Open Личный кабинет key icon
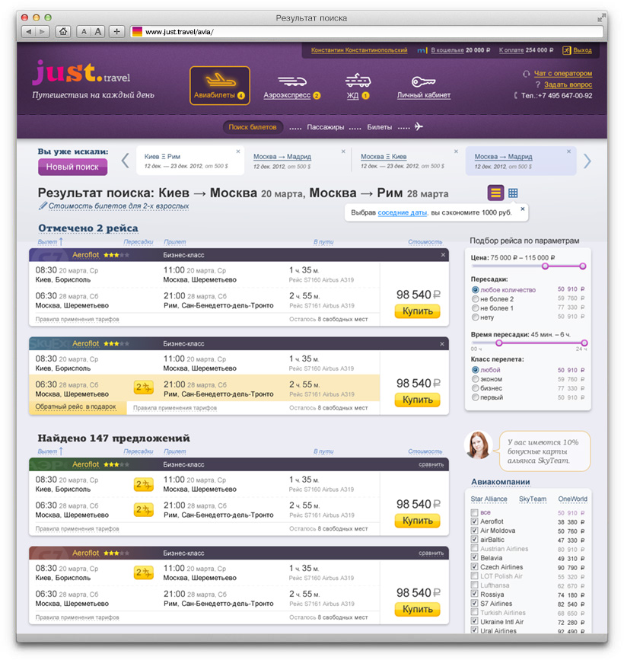This screenshot has height=660, width=624. pyautogui.click(x=423, y=85)
